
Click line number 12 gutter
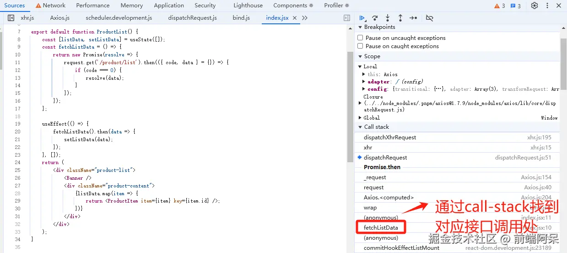[x=17, y=70]
